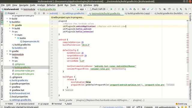Open the File menu
This screenshot has height=108, width=192.
point(3,5)
